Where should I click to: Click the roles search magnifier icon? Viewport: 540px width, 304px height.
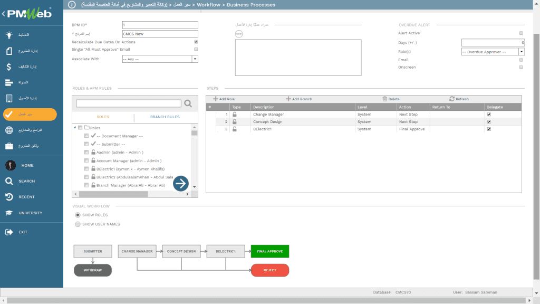[x=188, y=103]
